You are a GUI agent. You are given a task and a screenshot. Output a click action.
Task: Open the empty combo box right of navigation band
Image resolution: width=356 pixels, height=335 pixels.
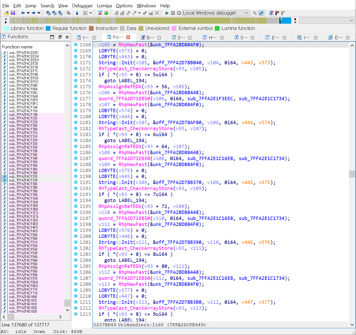pos(327,21)
